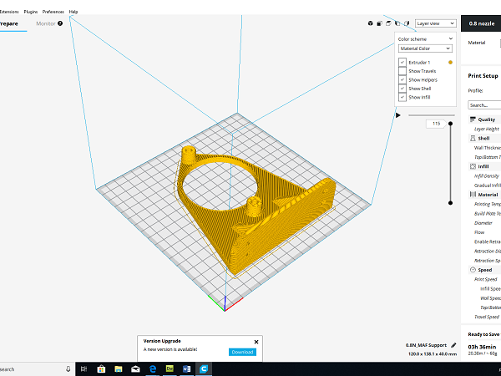Viewport: 501px width, 376px height.
Task: Click the Material section icon
Action: point(473,195)
